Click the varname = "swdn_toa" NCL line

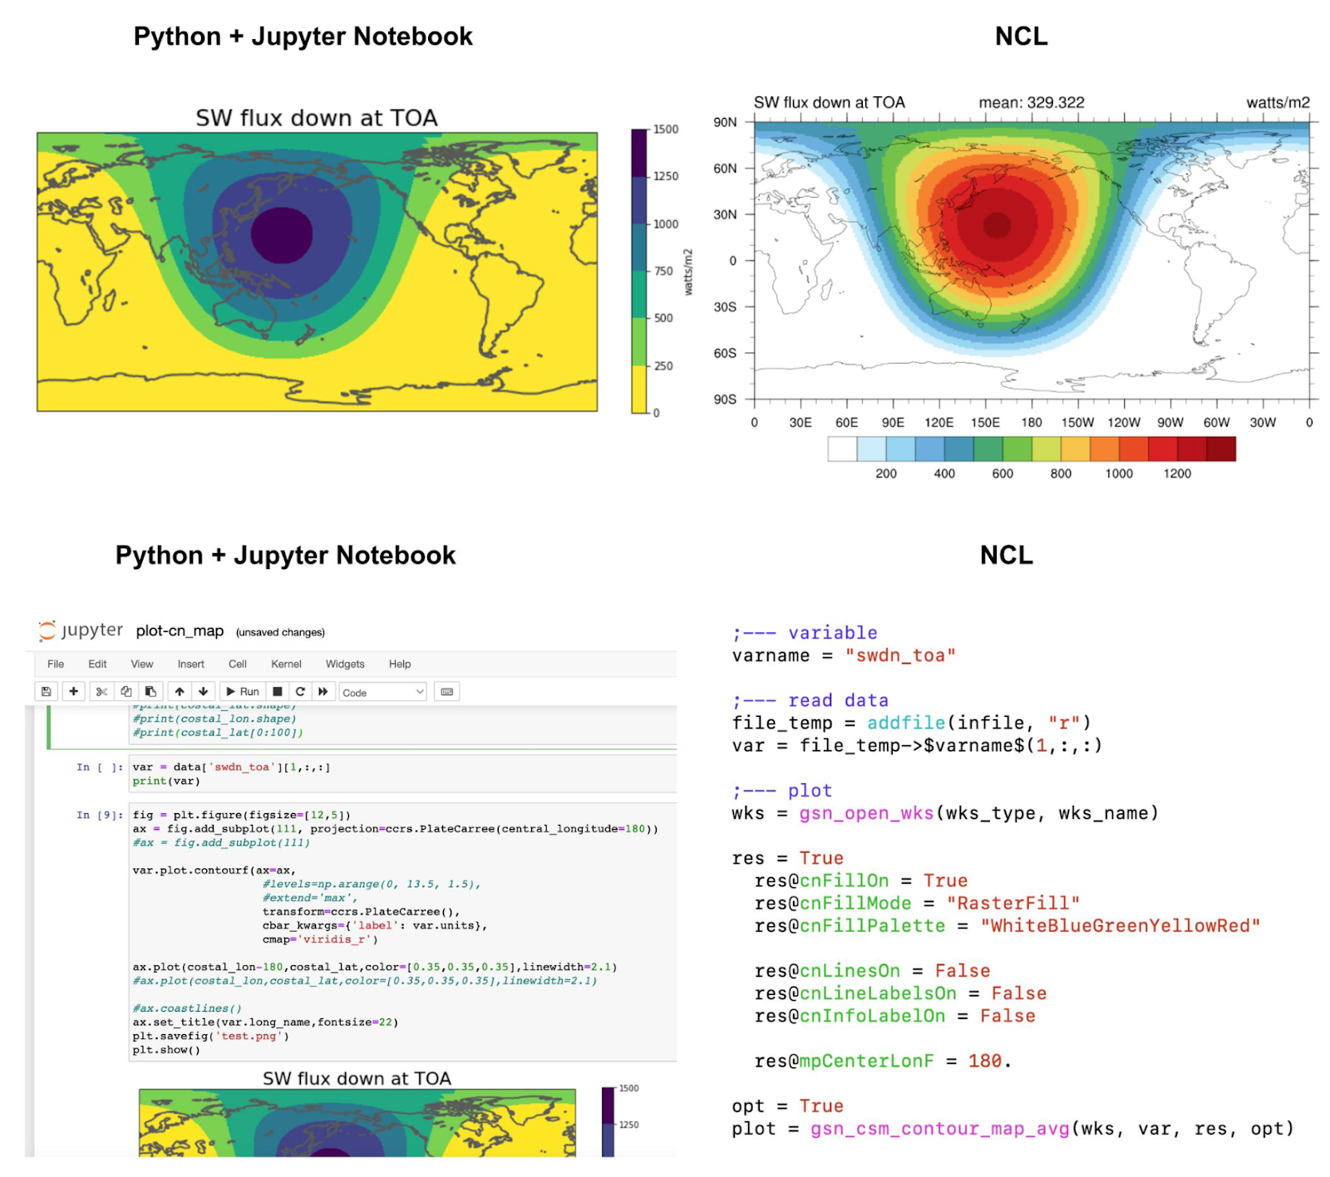[844, 655]
